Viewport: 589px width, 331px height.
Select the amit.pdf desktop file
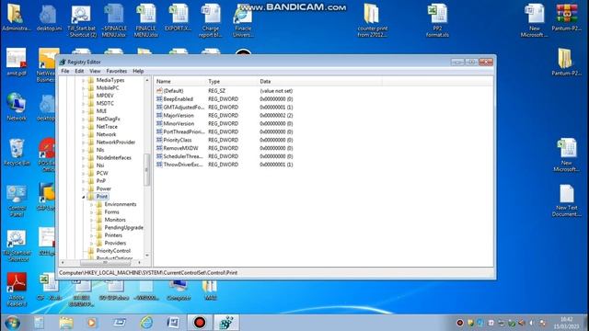click(17, 63)
